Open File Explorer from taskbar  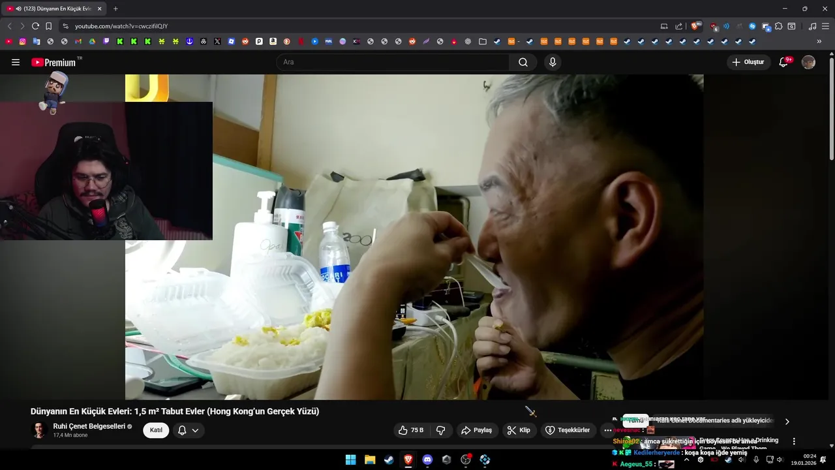[x=370, y=460]
